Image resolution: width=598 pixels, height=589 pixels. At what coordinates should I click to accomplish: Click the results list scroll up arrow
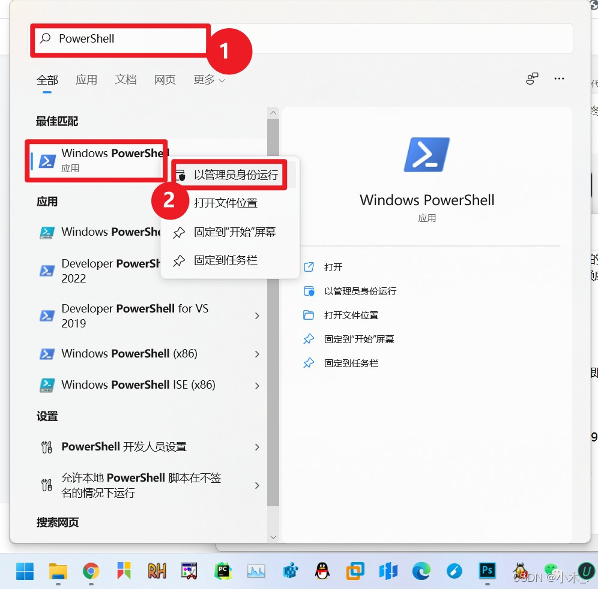pos(273,112)
